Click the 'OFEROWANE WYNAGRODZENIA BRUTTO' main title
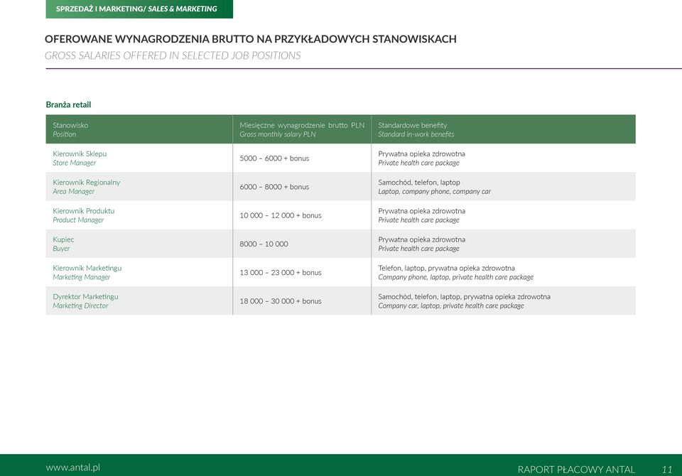 pyautogui.click(x=251, y=39)
